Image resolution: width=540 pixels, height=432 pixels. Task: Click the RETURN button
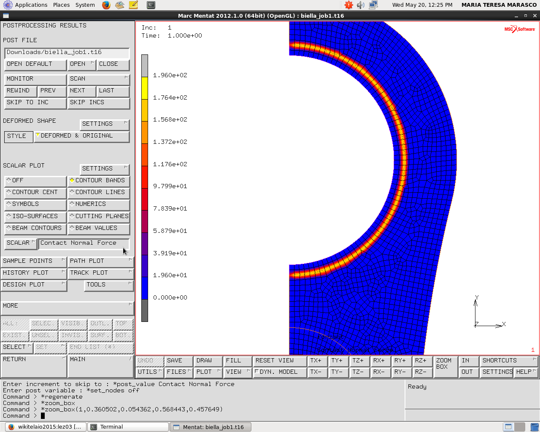coord(34,366)
